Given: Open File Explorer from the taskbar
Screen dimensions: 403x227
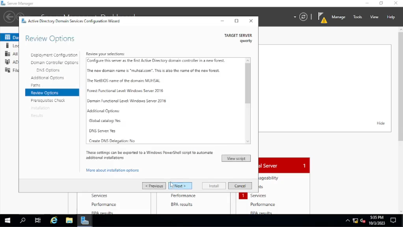Looking at the screenshot, I should 69,220.
